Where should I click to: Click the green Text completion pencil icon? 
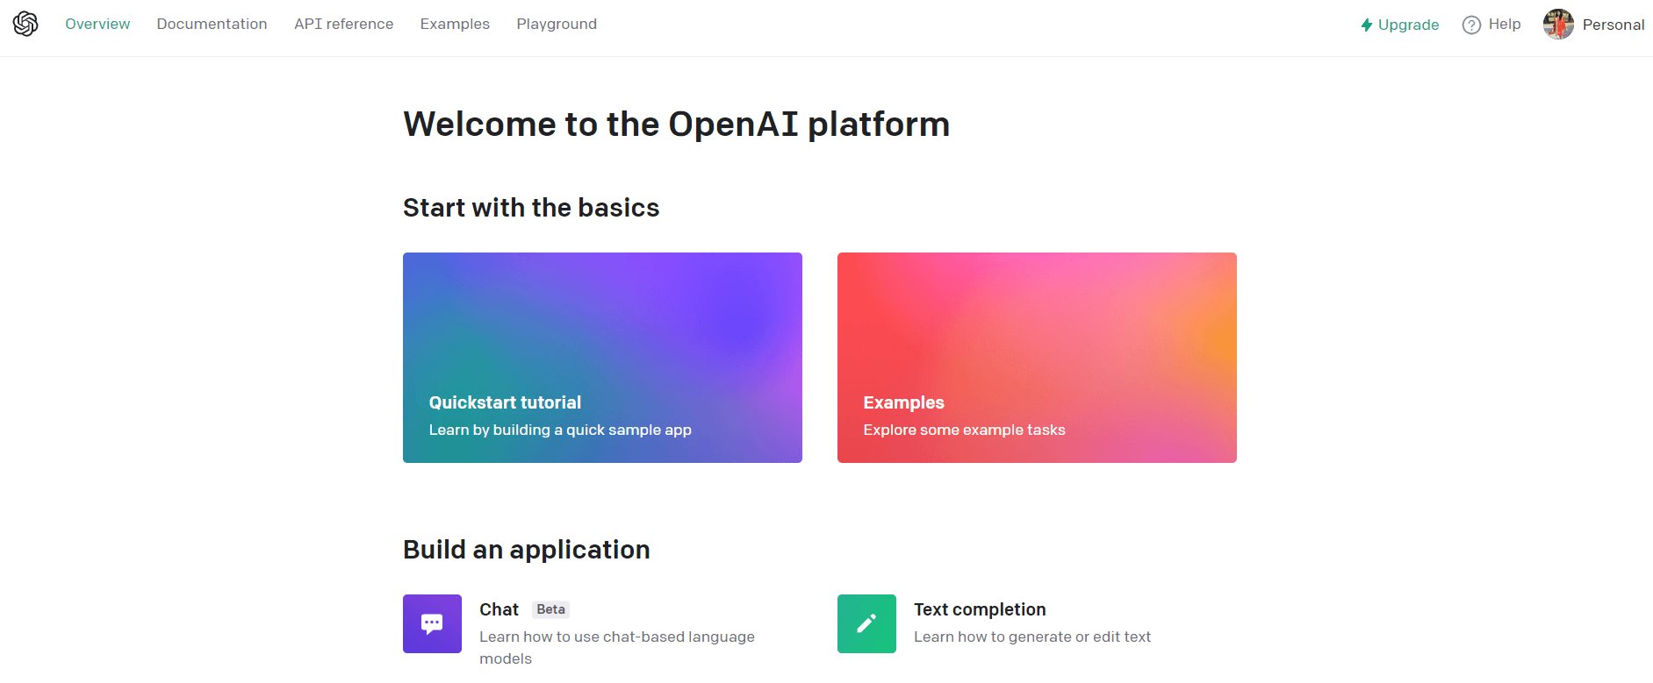[x=866, y=623]
